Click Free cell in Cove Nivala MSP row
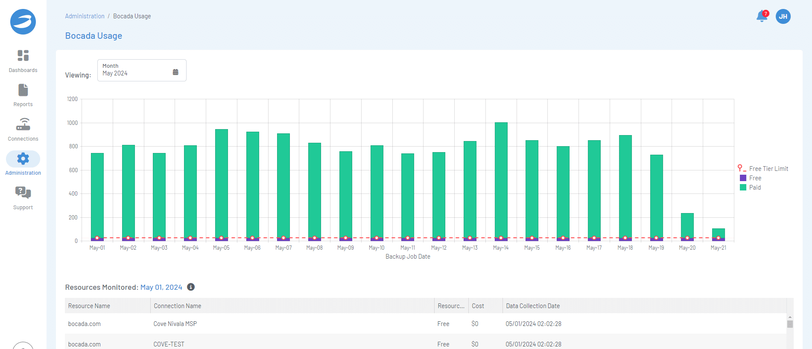The height and width of the screenshot is (349, 812). (443, 324)
